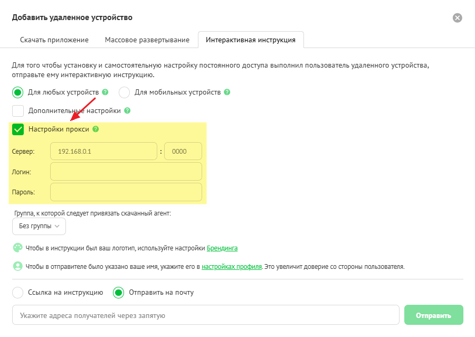This screenshot has height=337, width=475.
Task: Open the 'Без группы' group dropdown
Action: 39,226
